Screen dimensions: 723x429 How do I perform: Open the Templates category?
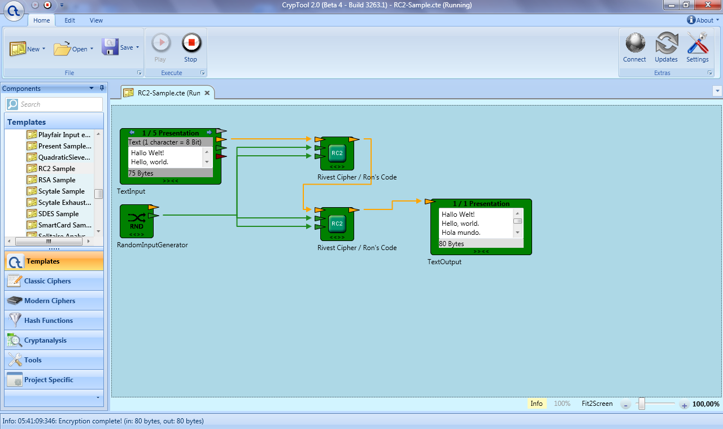(54, 261)
